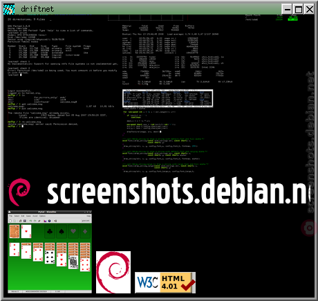Viewport: 318px width, 301px height.
Task: Select the PySol Klondike solitaire thumbnail
Action: pyautogui.click(x=50, y=252)
